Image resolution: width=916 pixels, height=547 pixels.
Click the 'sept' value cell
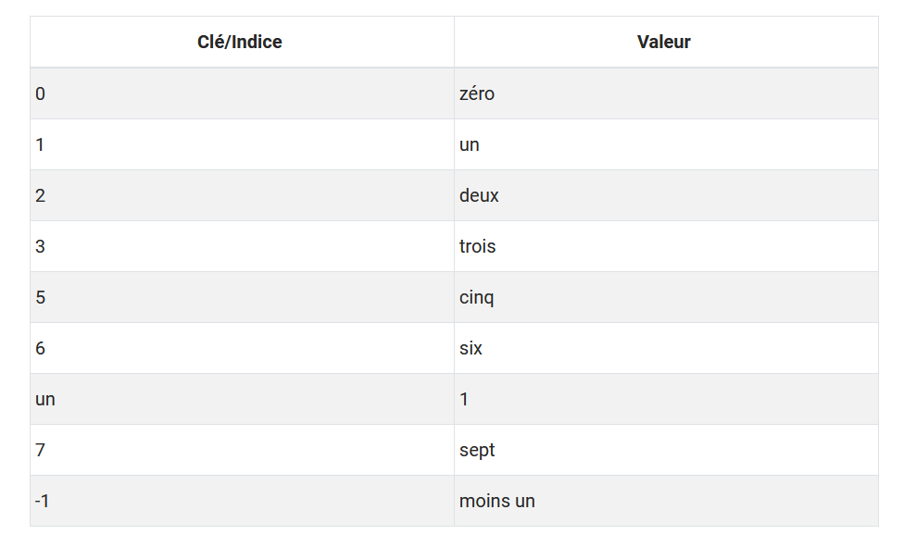(x=477, y=450)
